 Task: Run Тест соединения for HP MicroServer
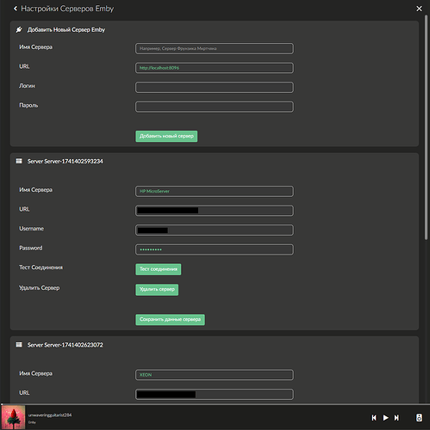point(159,269)
